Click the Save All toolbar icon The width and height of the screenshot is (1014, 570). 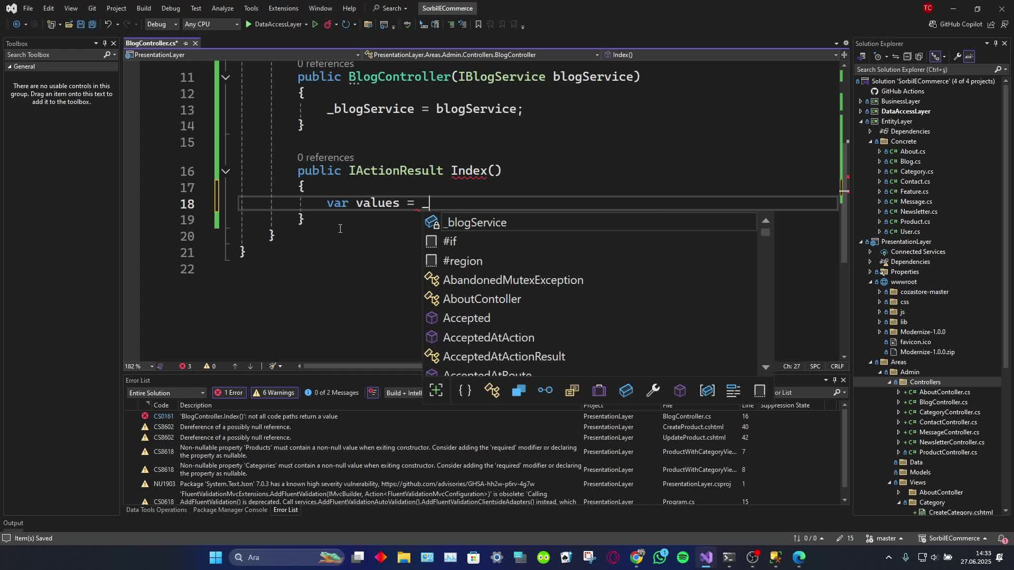coord(92,24)
